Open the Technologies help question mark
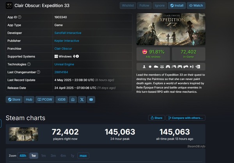 29,64
